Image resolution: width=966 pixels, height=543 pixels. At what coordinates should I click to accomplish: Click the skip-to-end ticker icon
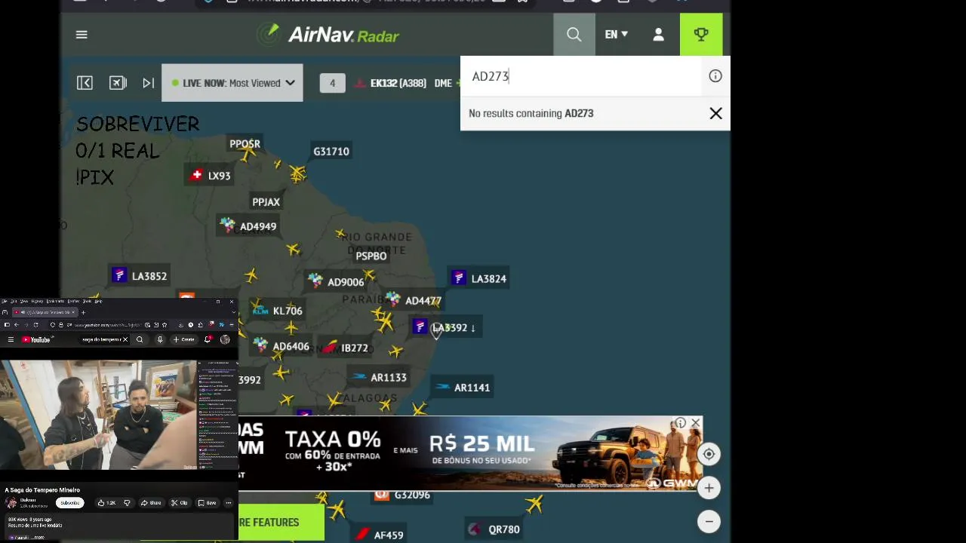point(149,83)
